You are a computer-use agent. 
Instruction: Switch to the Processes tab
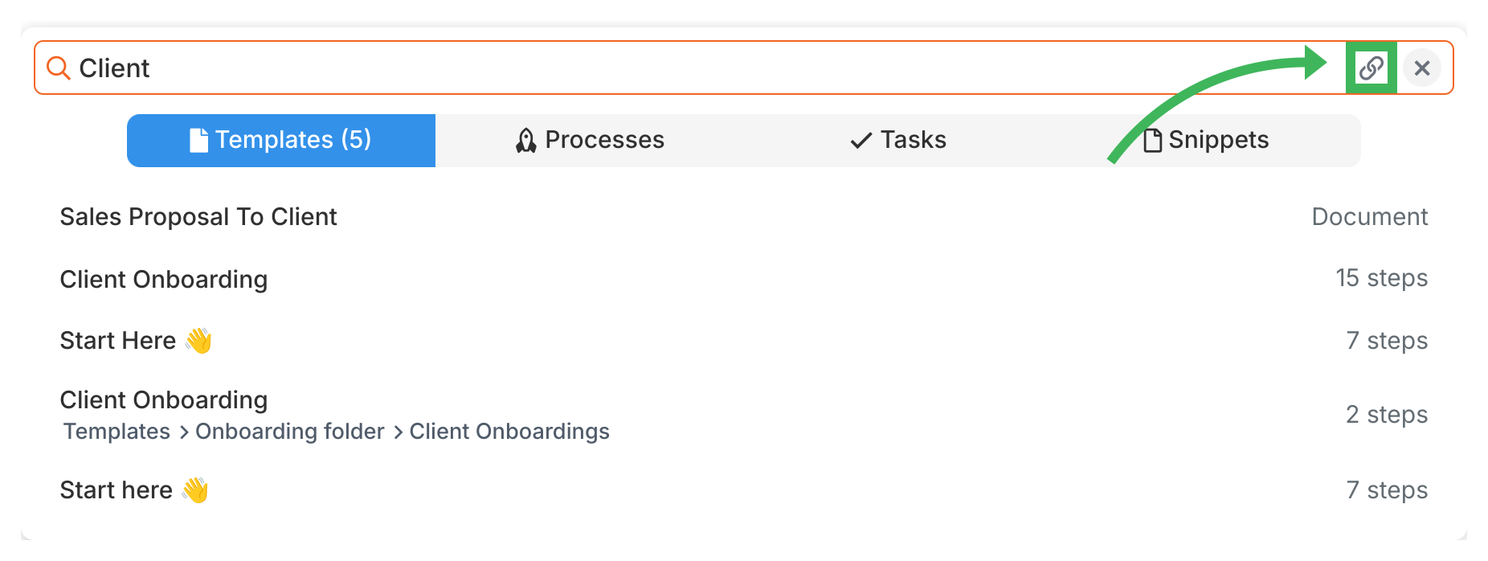tap(590, 141)
